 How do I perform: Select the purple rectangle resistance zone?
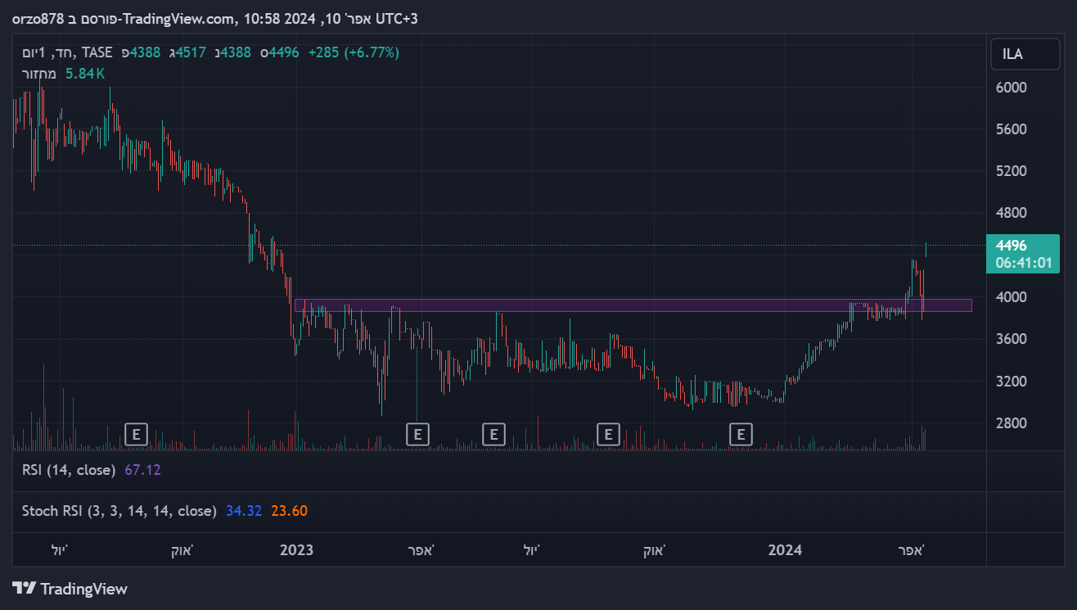633,305
